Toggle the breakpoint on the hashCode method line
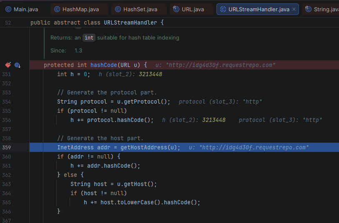The image size is (339, 223). coord(8,65)
